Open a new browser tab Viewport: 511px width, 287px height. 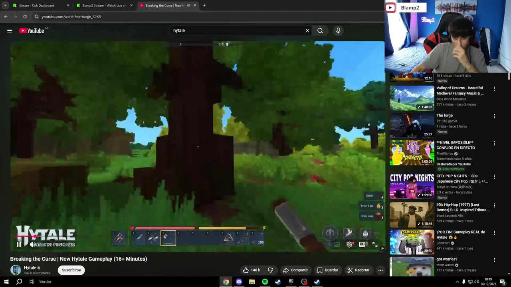(x=204, y=6)
